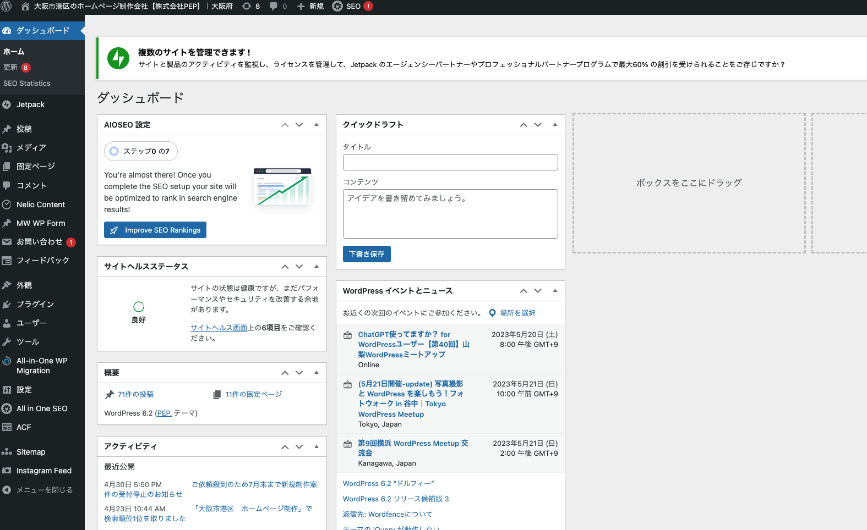
Task: Move 概要 panel up
Action: [285, 373]
